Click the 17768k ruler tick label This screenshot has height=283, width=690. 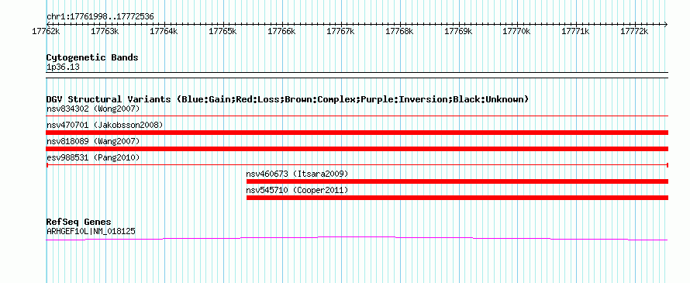pyautogui.click(x=400, y=32)
